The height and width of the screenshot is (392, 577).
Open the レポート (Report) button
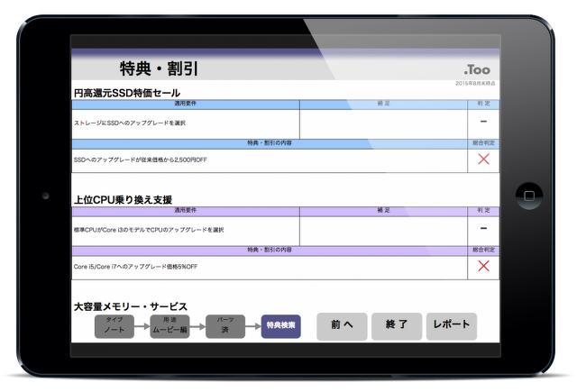point(451,325)
